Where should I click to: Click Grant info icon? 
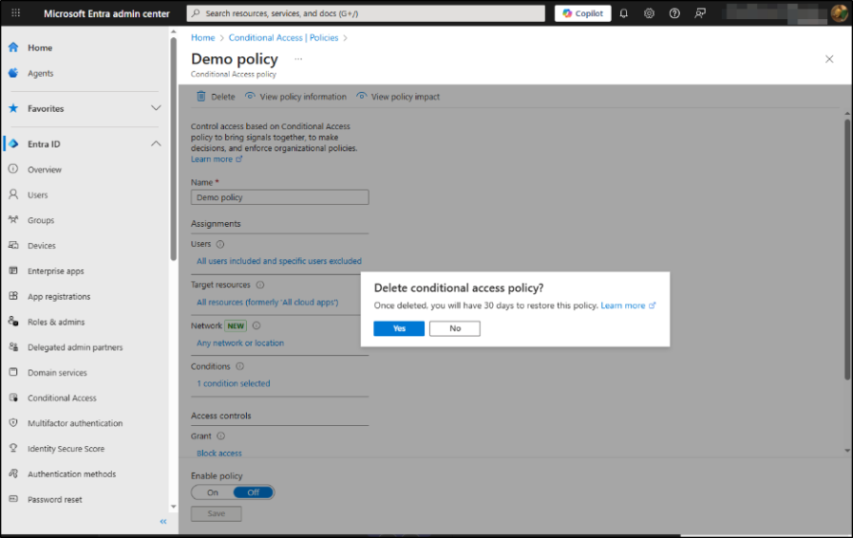[x=220, y=436]
